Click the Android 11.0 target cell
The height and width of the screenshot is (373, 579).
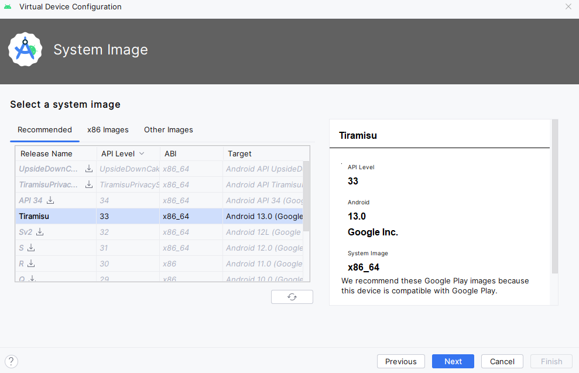coord(263,264)
